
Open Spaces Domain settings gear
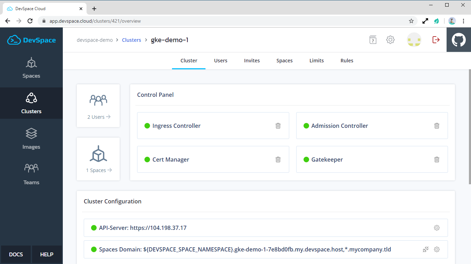(437, 249)
